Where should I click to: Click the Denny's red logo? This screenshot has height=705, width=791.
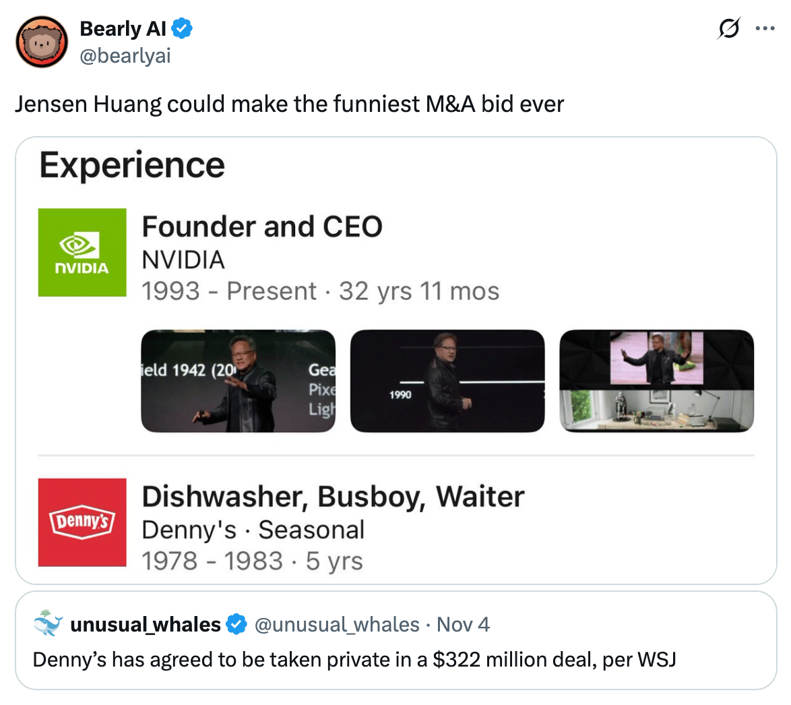(x=82, y=522)
